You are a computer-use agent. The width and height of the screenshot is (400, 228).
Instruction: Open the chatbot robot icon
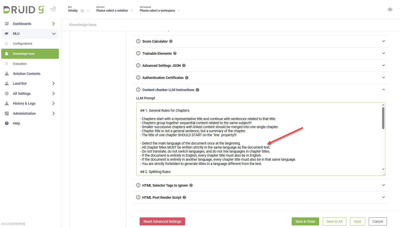pos(390,10)
